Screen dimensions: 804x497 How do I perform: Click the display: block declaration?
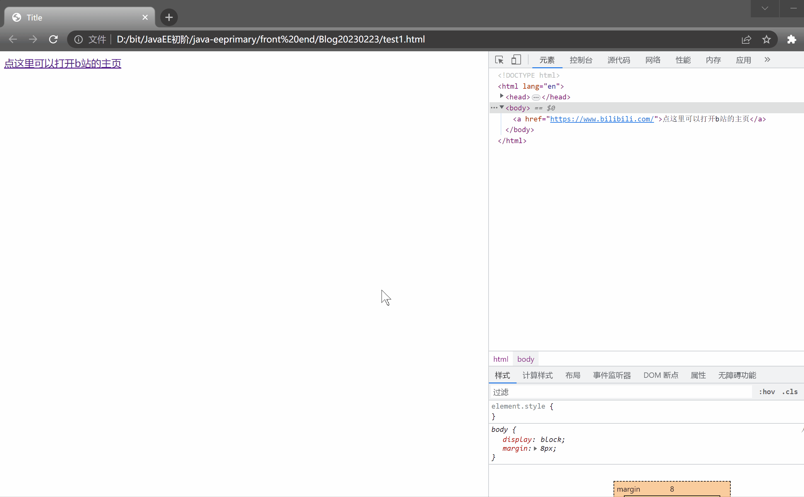coord(533,439)
